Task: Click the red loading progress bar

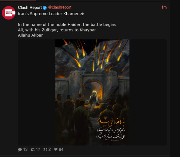Action: pos(18,1)
